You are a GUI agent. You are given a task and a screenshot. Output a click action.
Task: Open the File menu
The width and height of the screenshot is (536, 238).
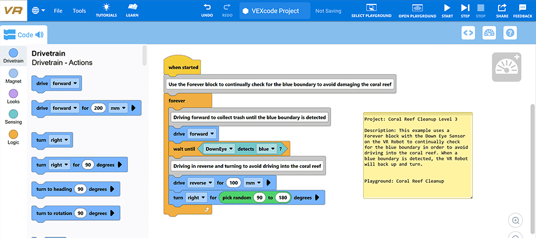tap(58, 11)
